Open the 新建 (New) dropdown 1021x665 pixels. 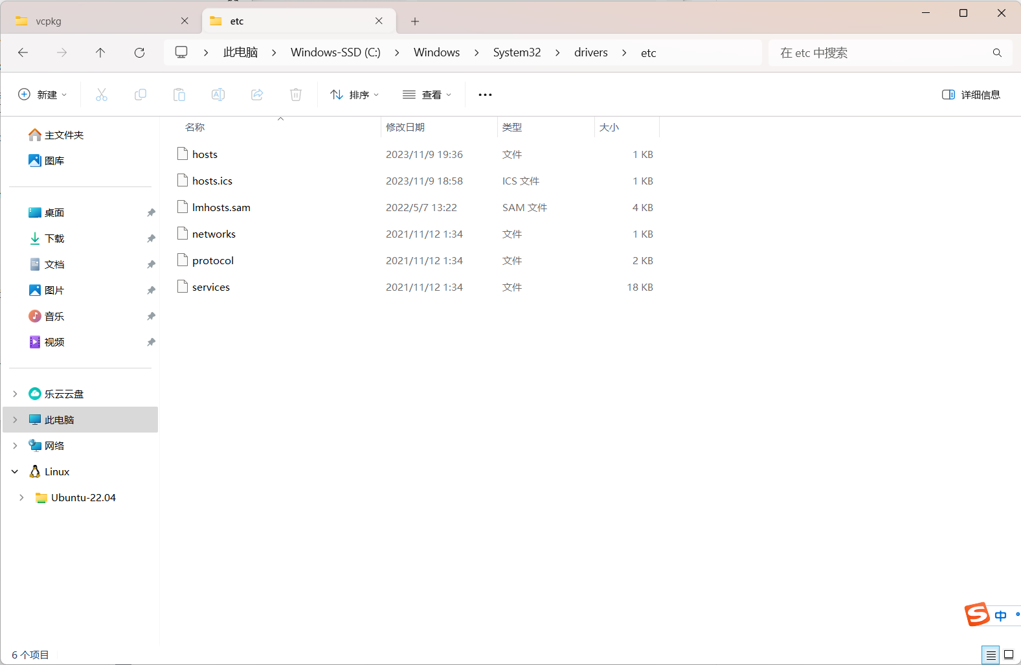pos(43,95)
